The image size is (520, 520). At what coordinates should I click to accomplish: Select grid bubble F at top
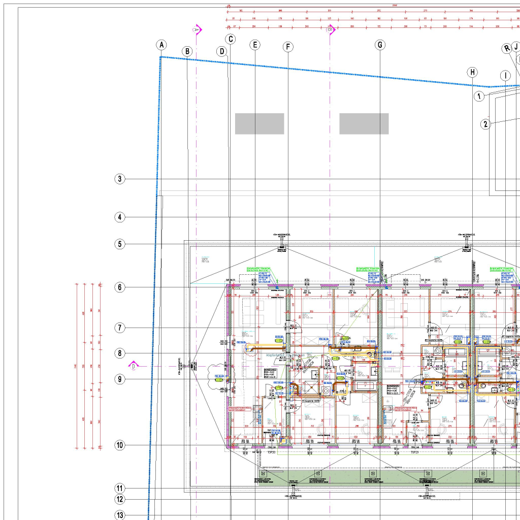(x=288, y=47)
